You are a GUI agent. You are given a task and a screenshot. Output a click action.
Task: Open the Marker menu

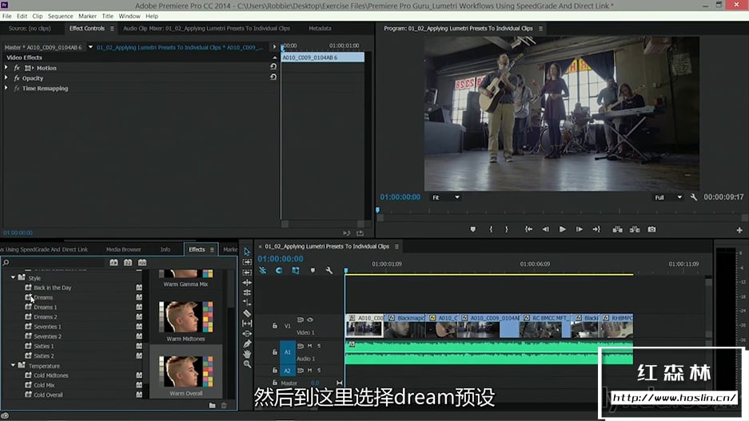[x=87, y=16]
